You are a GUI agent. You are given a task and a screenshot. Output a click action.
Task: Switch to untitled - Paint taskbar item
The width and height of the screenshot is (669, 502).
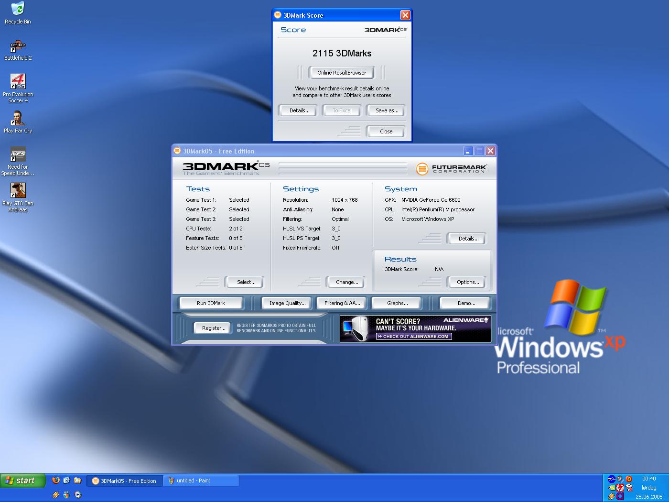click(x=201, y=480)
